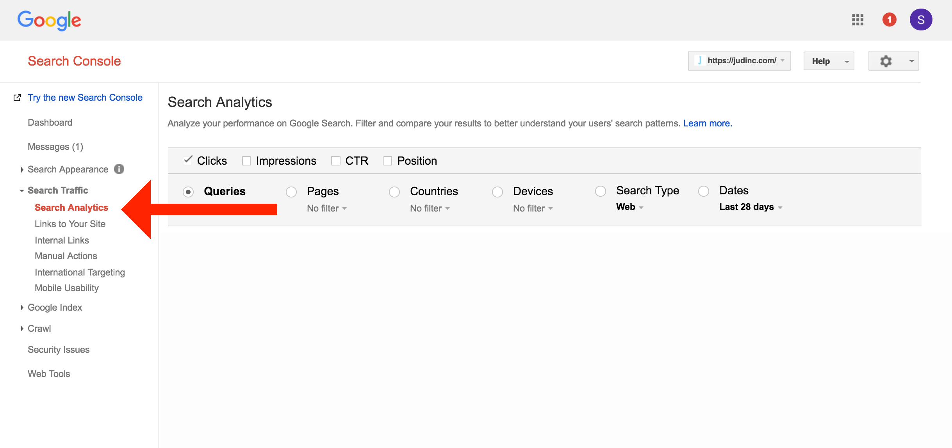Open Search Analytics in the sidebar

pos(71,208)
